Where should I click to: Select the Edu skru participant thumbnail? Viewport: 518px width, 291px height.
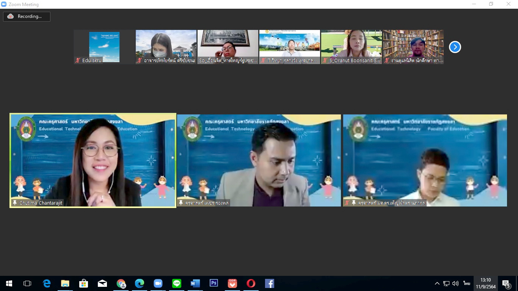click(104, 47)
